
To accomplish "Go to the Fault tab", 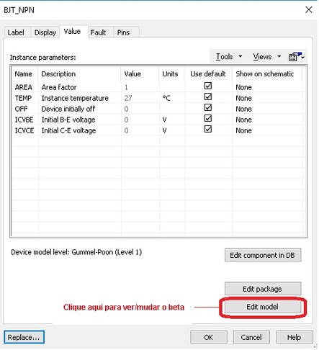I will pyautogui.click(x=98, y=32).
